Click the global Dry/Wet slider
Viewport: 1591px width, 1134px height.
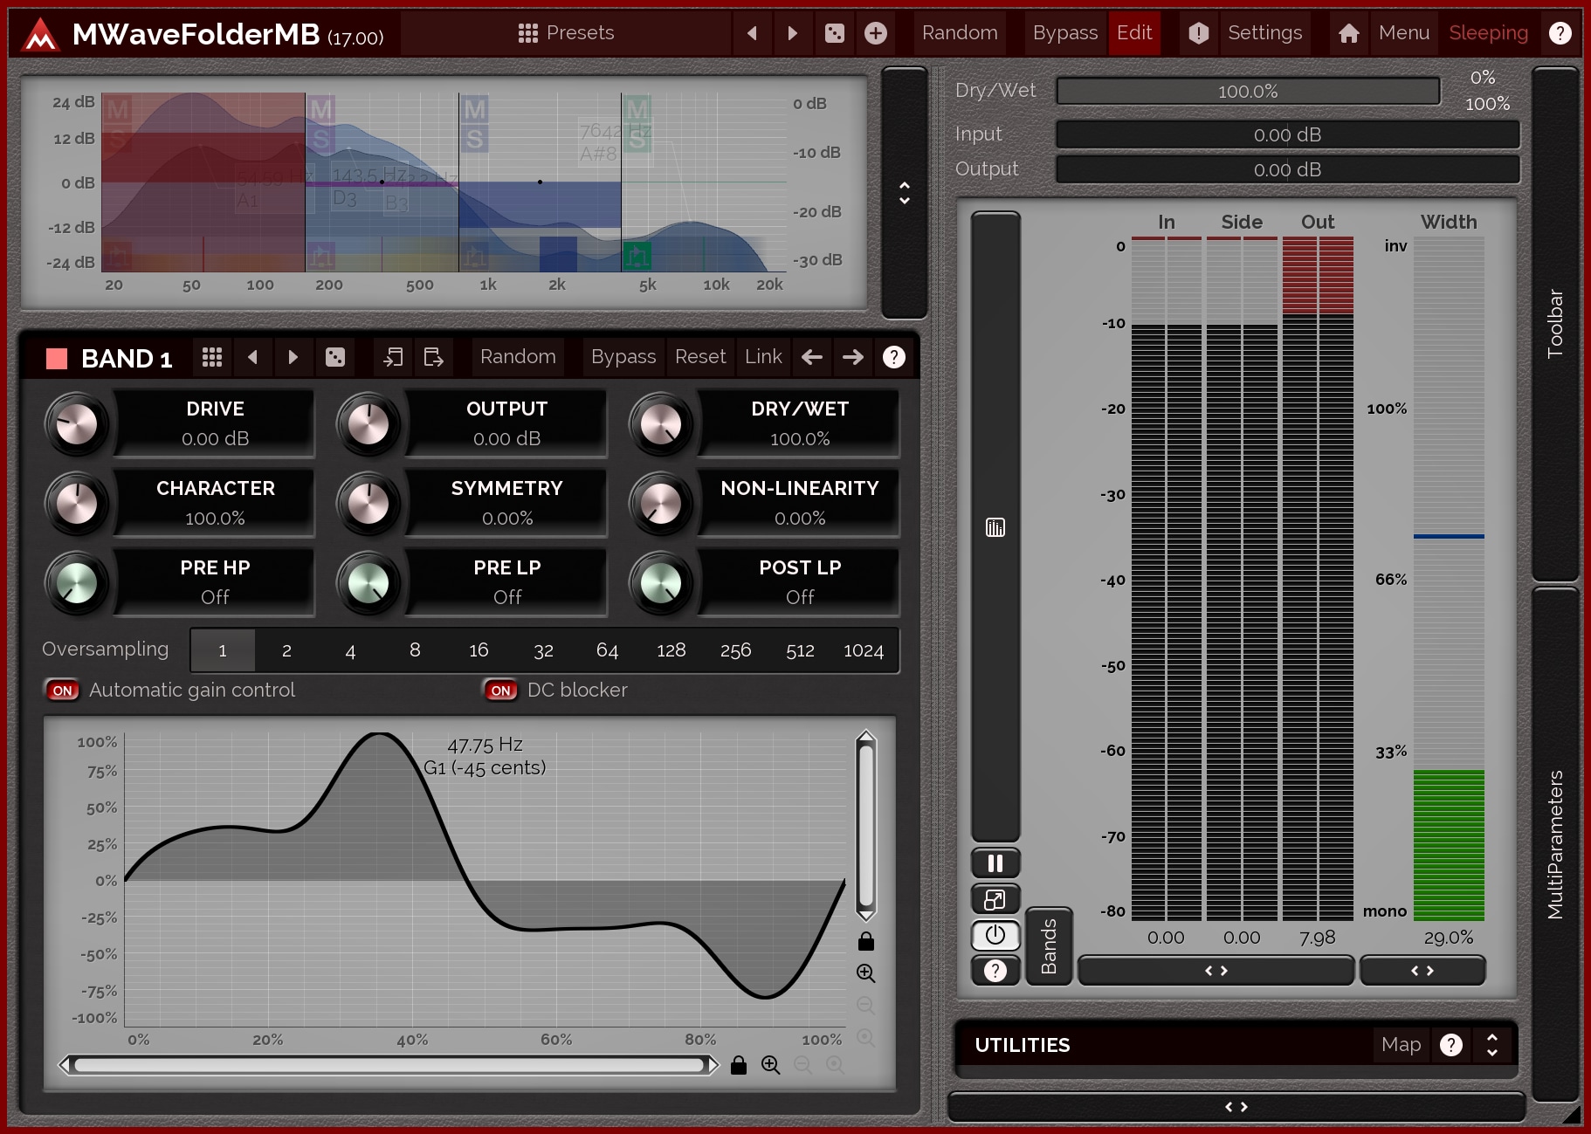(x=1247, y=92)
